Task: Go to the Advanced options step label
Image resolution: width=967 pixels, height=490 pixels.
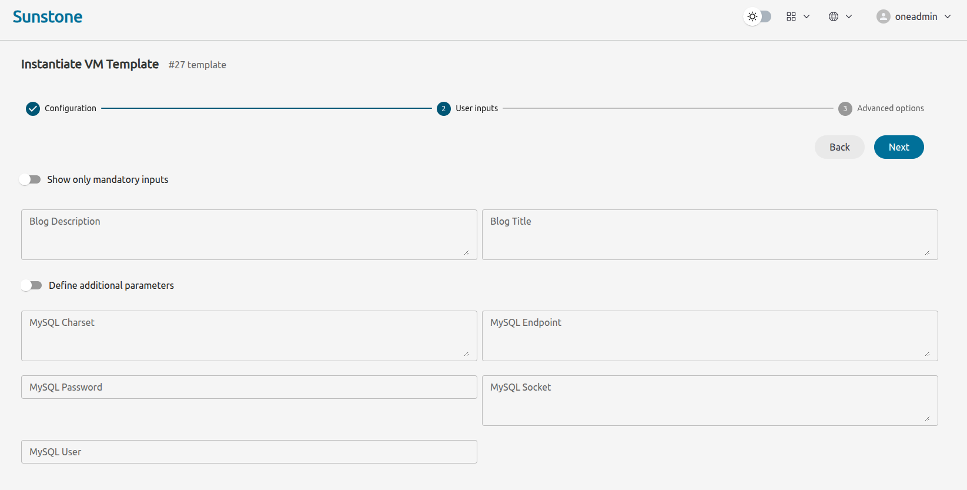Action: click(890, 108)
